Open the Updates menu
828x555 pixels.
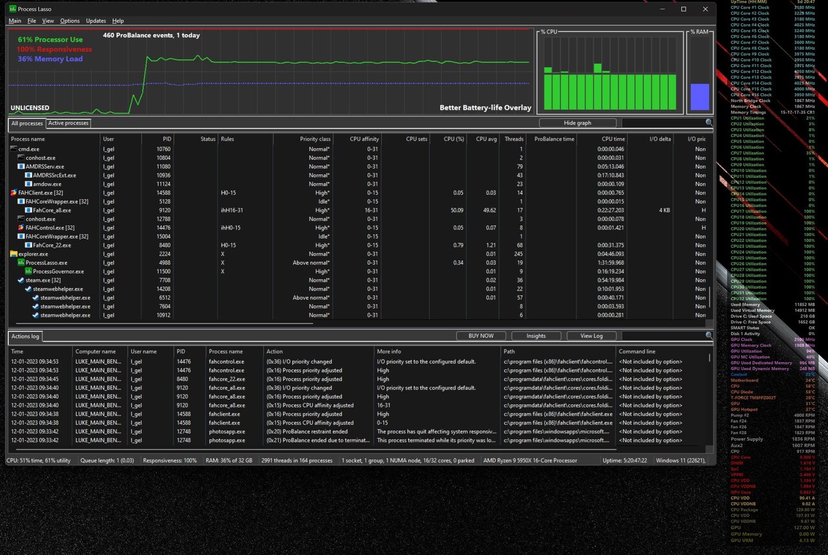pyautogui.click(x=96, y=21)
